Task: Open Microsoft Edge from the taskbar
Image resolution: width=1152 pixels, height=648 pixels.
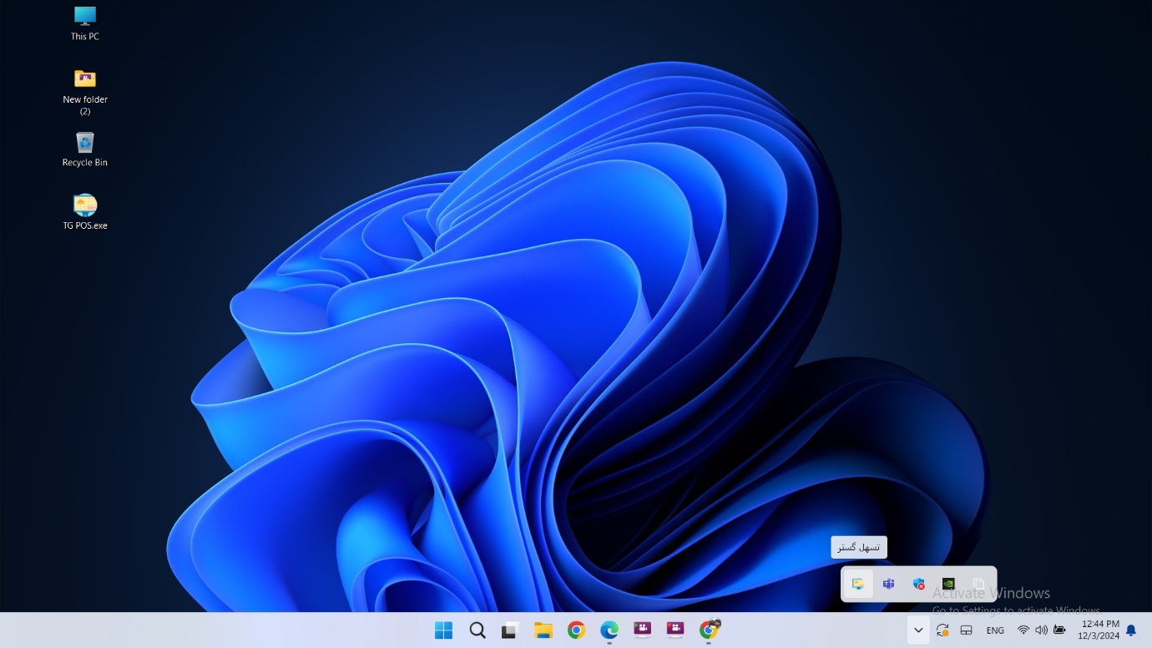Action: [609, 630]
